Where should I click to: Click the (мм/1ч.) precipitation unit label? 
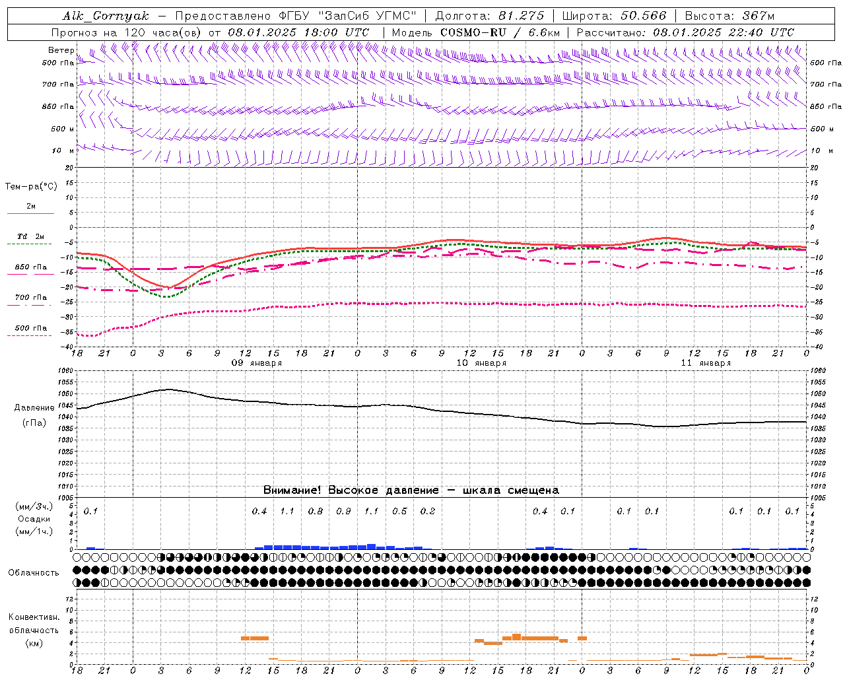34,531
